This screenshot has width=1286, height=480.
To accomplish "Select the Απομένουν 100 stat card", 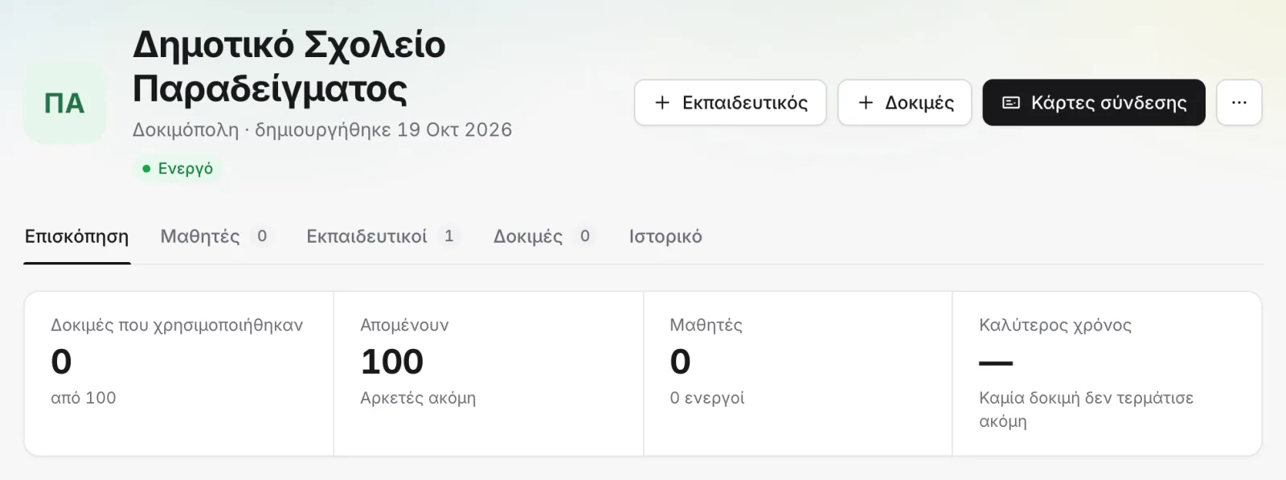I will pyautogui.click(x=489, y=374).
